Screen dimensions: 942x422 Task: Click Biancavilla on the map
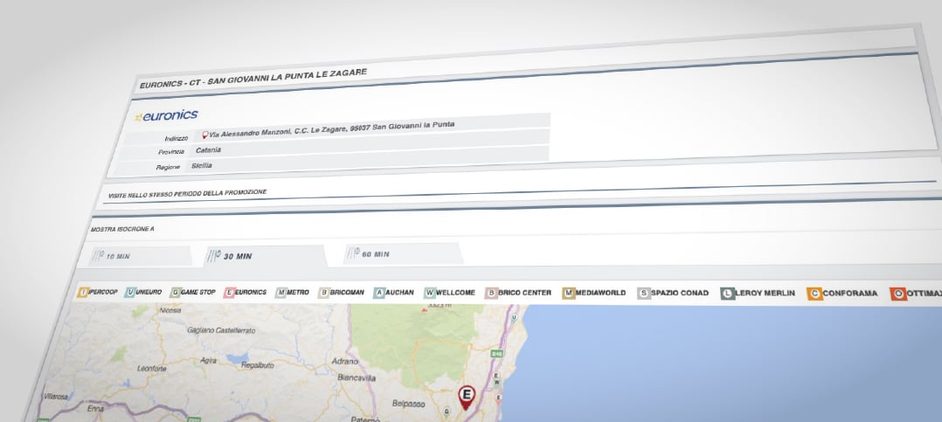[357, 378]
